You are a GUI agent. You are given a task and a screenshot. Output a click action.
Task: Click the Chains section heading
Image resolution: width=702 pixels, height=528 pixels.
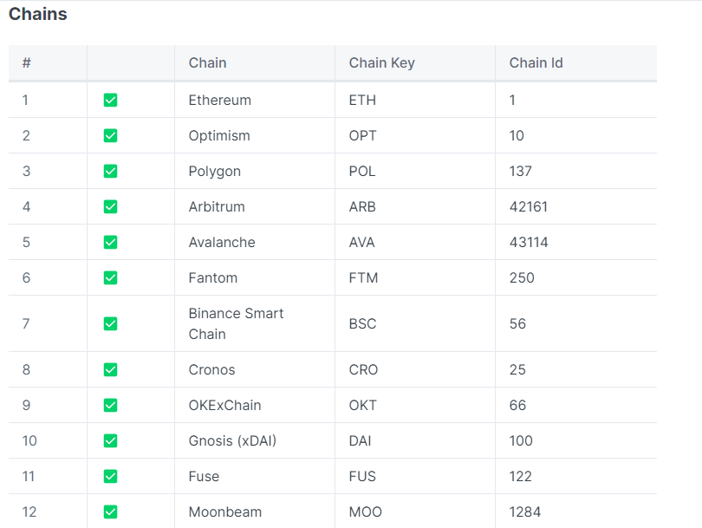(37, 15)
